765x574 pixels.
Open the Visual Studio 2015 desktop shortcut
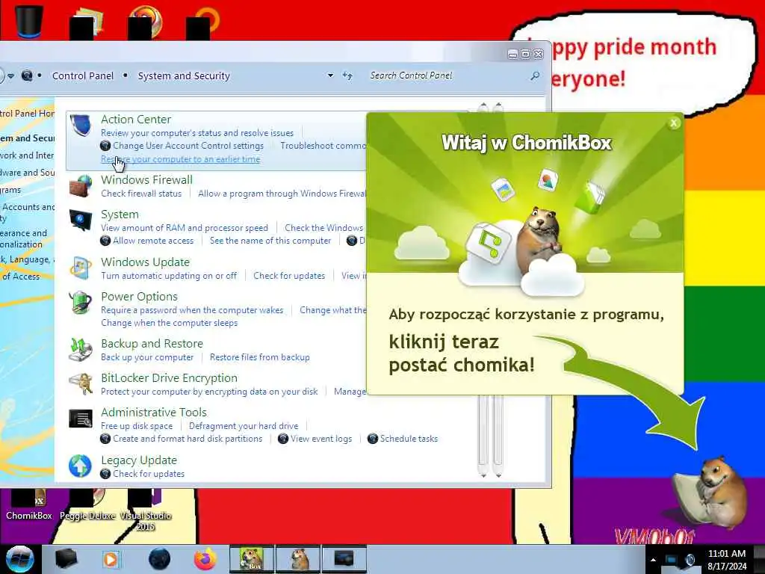145,510
